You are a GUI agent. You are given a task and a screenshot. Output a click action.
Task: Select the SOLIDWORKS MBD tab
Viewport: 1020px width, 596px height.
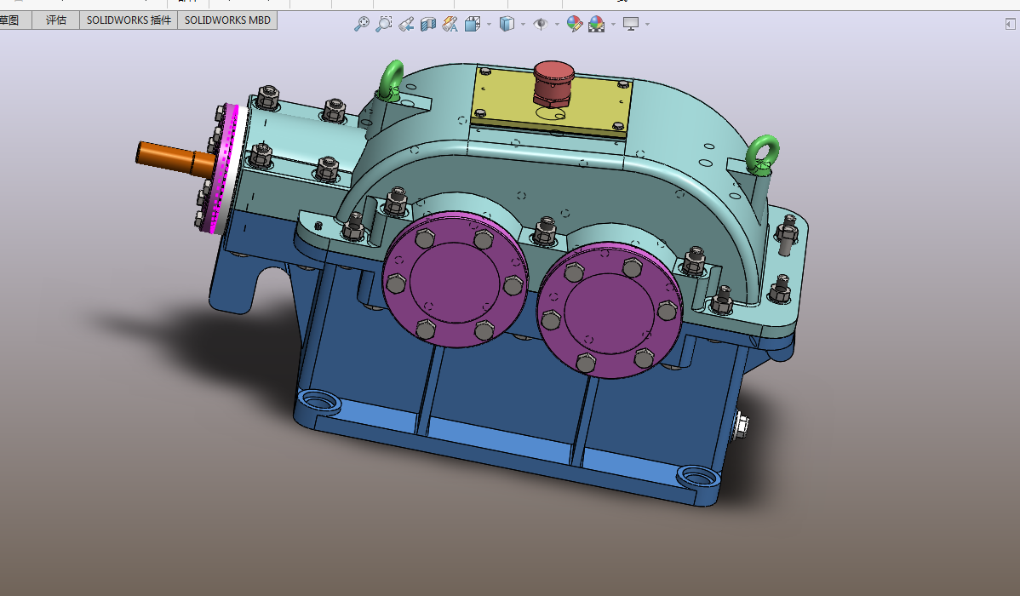227,20
